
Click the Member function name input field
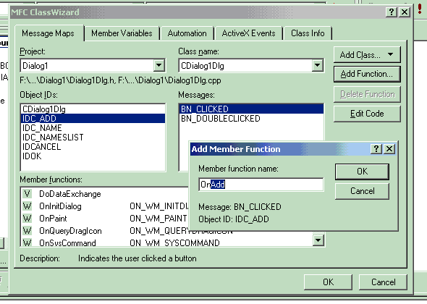pos(261,185)
